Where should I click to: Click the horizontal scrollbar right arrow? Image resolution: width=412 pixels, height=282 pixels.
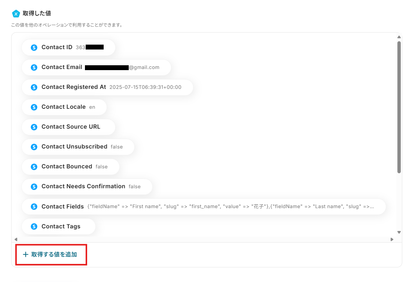click(392, 239)
